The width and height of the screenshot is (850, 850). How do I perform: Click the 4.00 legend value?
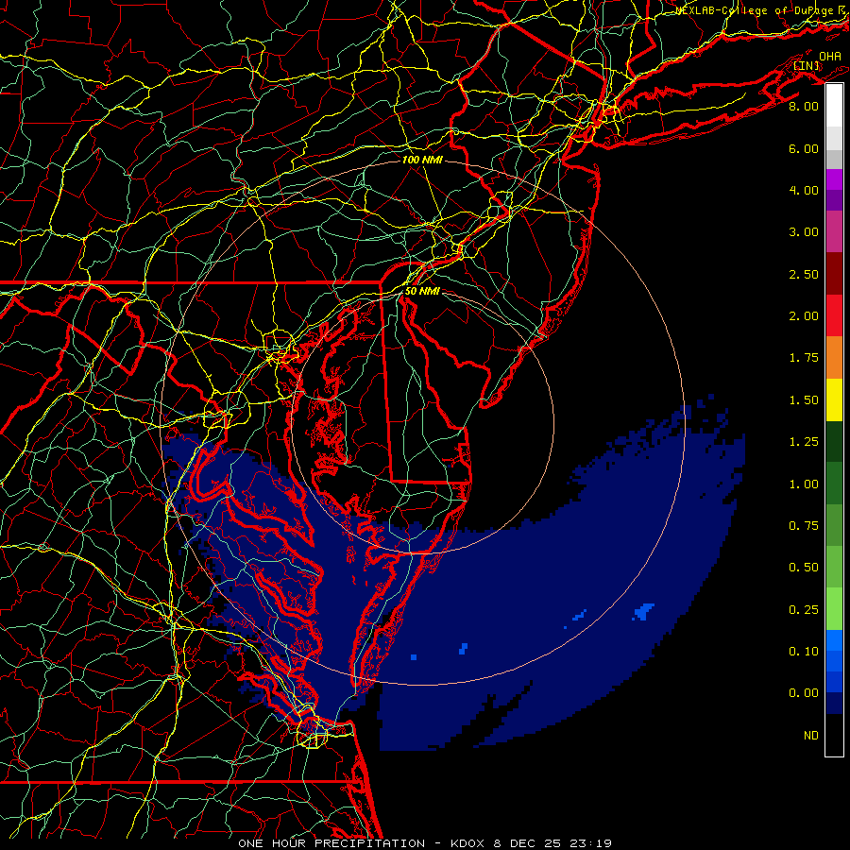click(x=804, y=190)
